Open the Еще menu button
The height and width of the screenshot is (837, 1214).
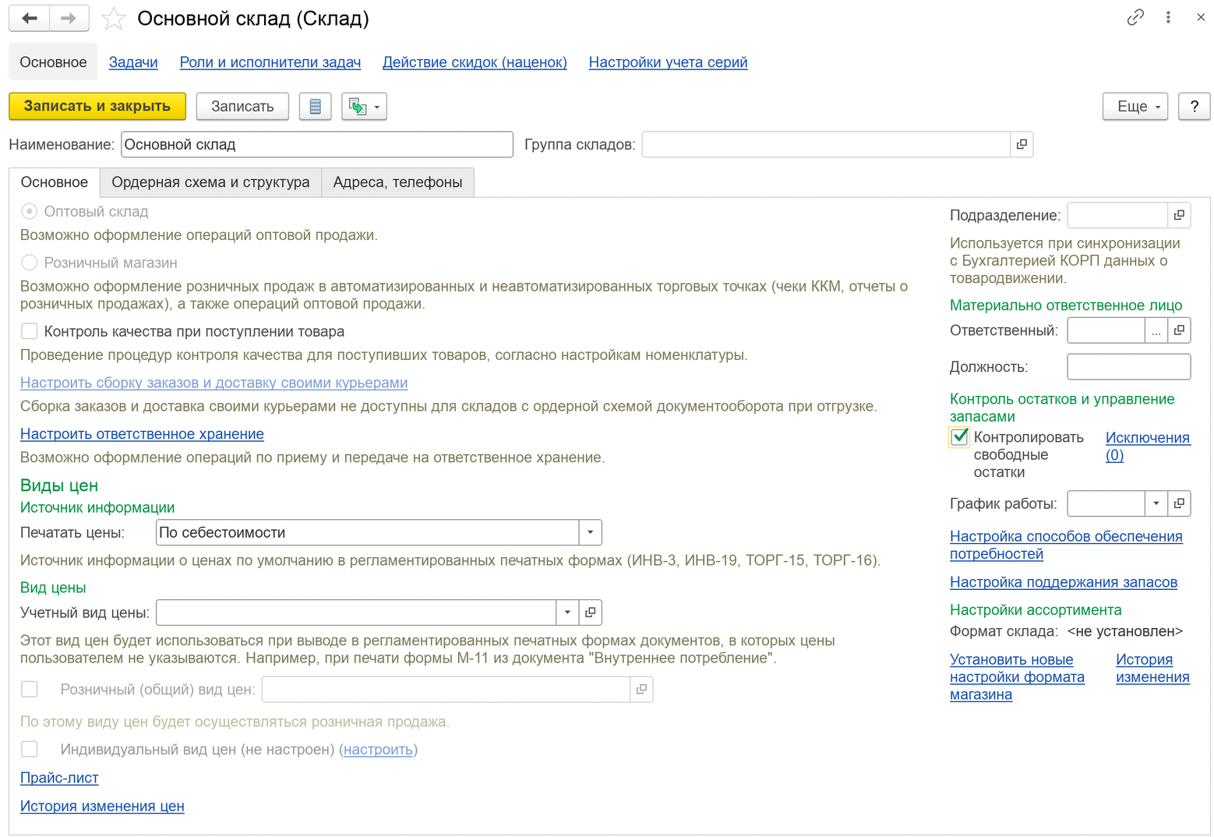[x=1135, y=106]
